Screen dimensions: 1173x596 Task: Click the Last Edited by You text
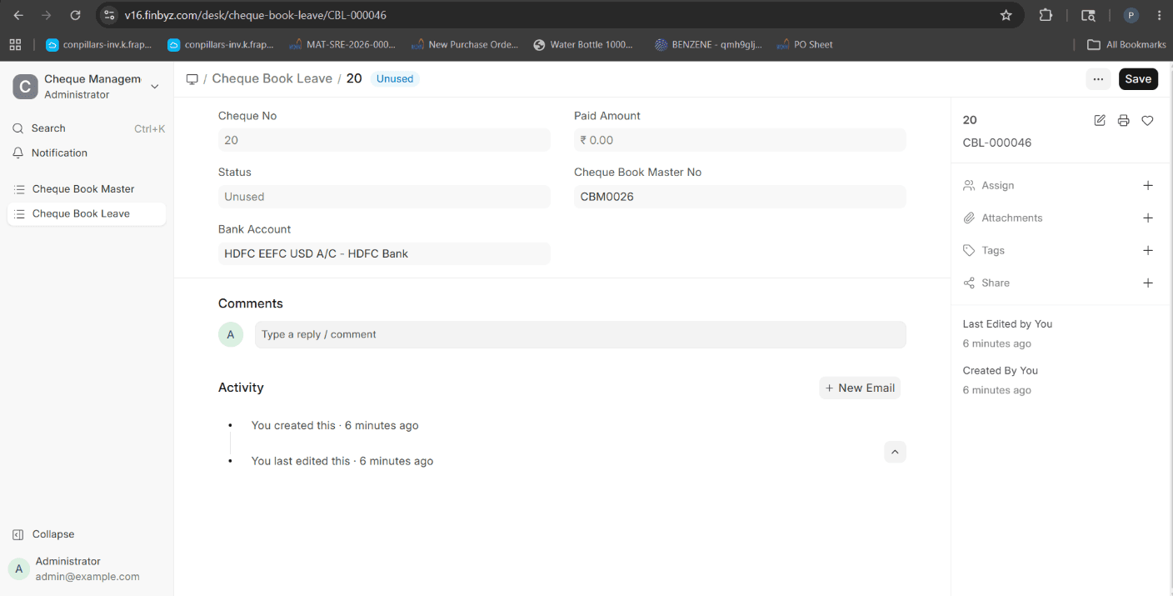[x=1008, y=323]
